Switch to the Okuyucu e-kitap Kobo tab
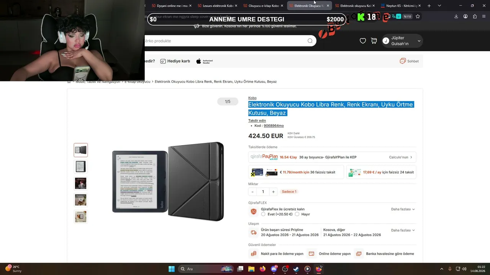This screenshot has height=275, width=490. tap(263, 6)
